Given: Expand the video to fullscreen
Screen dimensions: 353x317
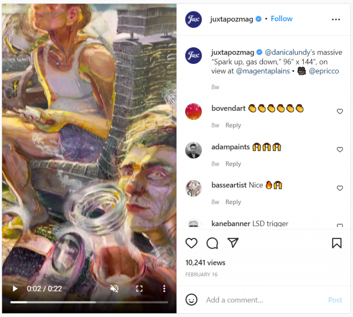Looking at the screenshot, I should click(x=139, y=289).
